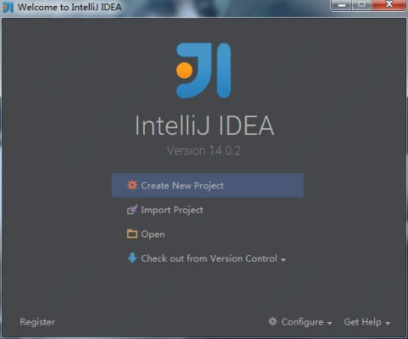Screen dimensions: 408x339
Task: Expand the small arrow next to Configure
Action: [x=329, y=323]
